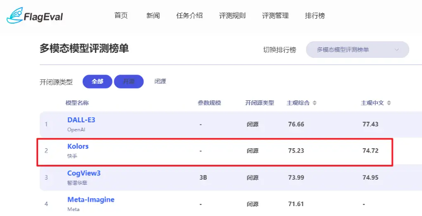Open the 首页 nav item

tap(121, 15)
